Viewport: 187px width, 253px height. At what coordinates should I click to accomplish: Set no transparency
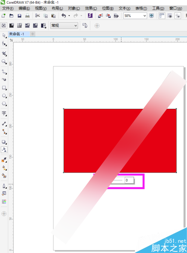[x=4, y=25]
